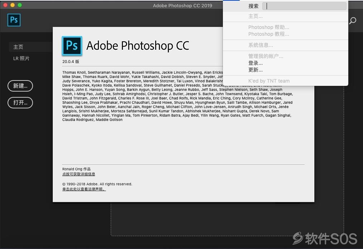Open Photoshop 帮助... menu item
This screenshot has width=363, height=249.
[286, 27]
